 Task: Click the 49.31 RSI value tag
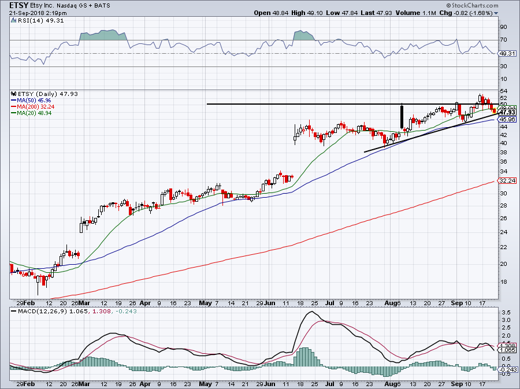[x=507, y=54]
